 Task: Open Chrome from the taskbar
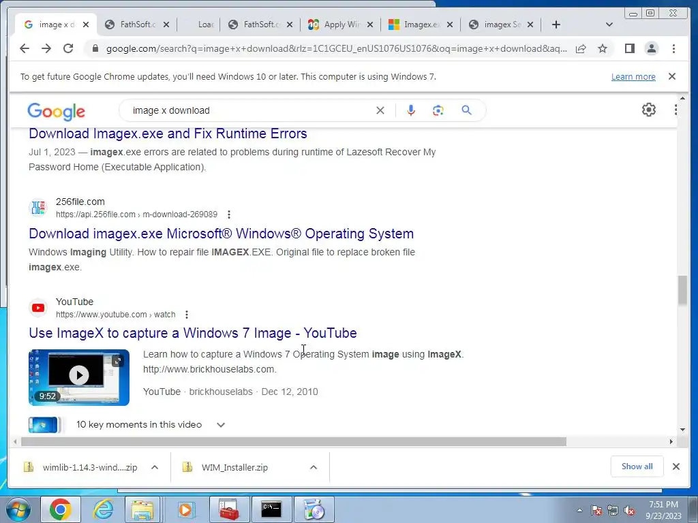(x=61, y=509)
